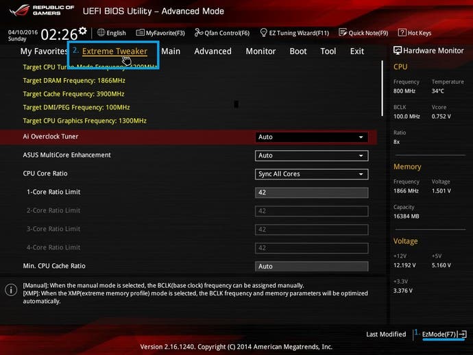Image resolution: width=473 pixels, height=355 pixels.
Task: Go to the Advanced tab
Action: [213, 51]
